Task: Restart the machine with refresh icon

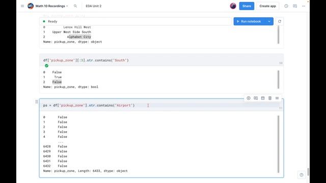Action: [280, 21]
